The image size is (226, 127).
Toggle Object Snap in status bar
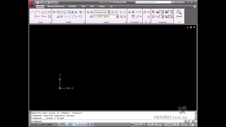click(x=74, y=125)
